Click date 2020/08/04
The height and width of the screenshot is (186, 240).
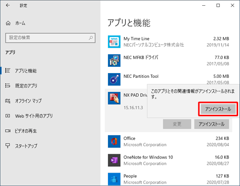218,145
